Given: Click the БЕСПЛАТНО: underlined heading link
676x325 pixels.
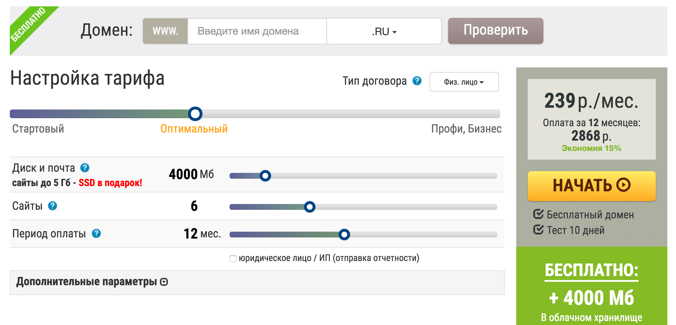Looking at the screenshot, I should [x=591, y=271].
